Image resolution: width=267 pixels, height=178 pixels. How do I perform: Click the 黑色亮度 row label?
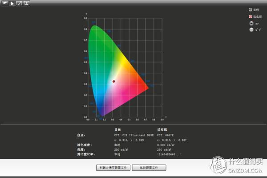pyautogui.click(x=85, y=145)
